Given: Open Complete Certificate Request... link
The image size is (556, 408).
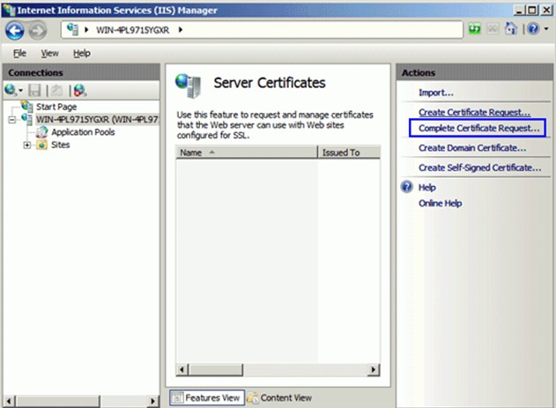Looking at the screenshot, I should (478, 128).
